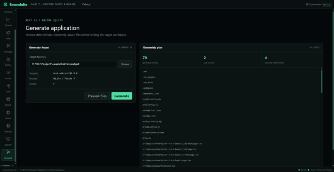Click the Emanduite logo icon
The width and height of the screenshot is (334, 172).
pos(5,4)
